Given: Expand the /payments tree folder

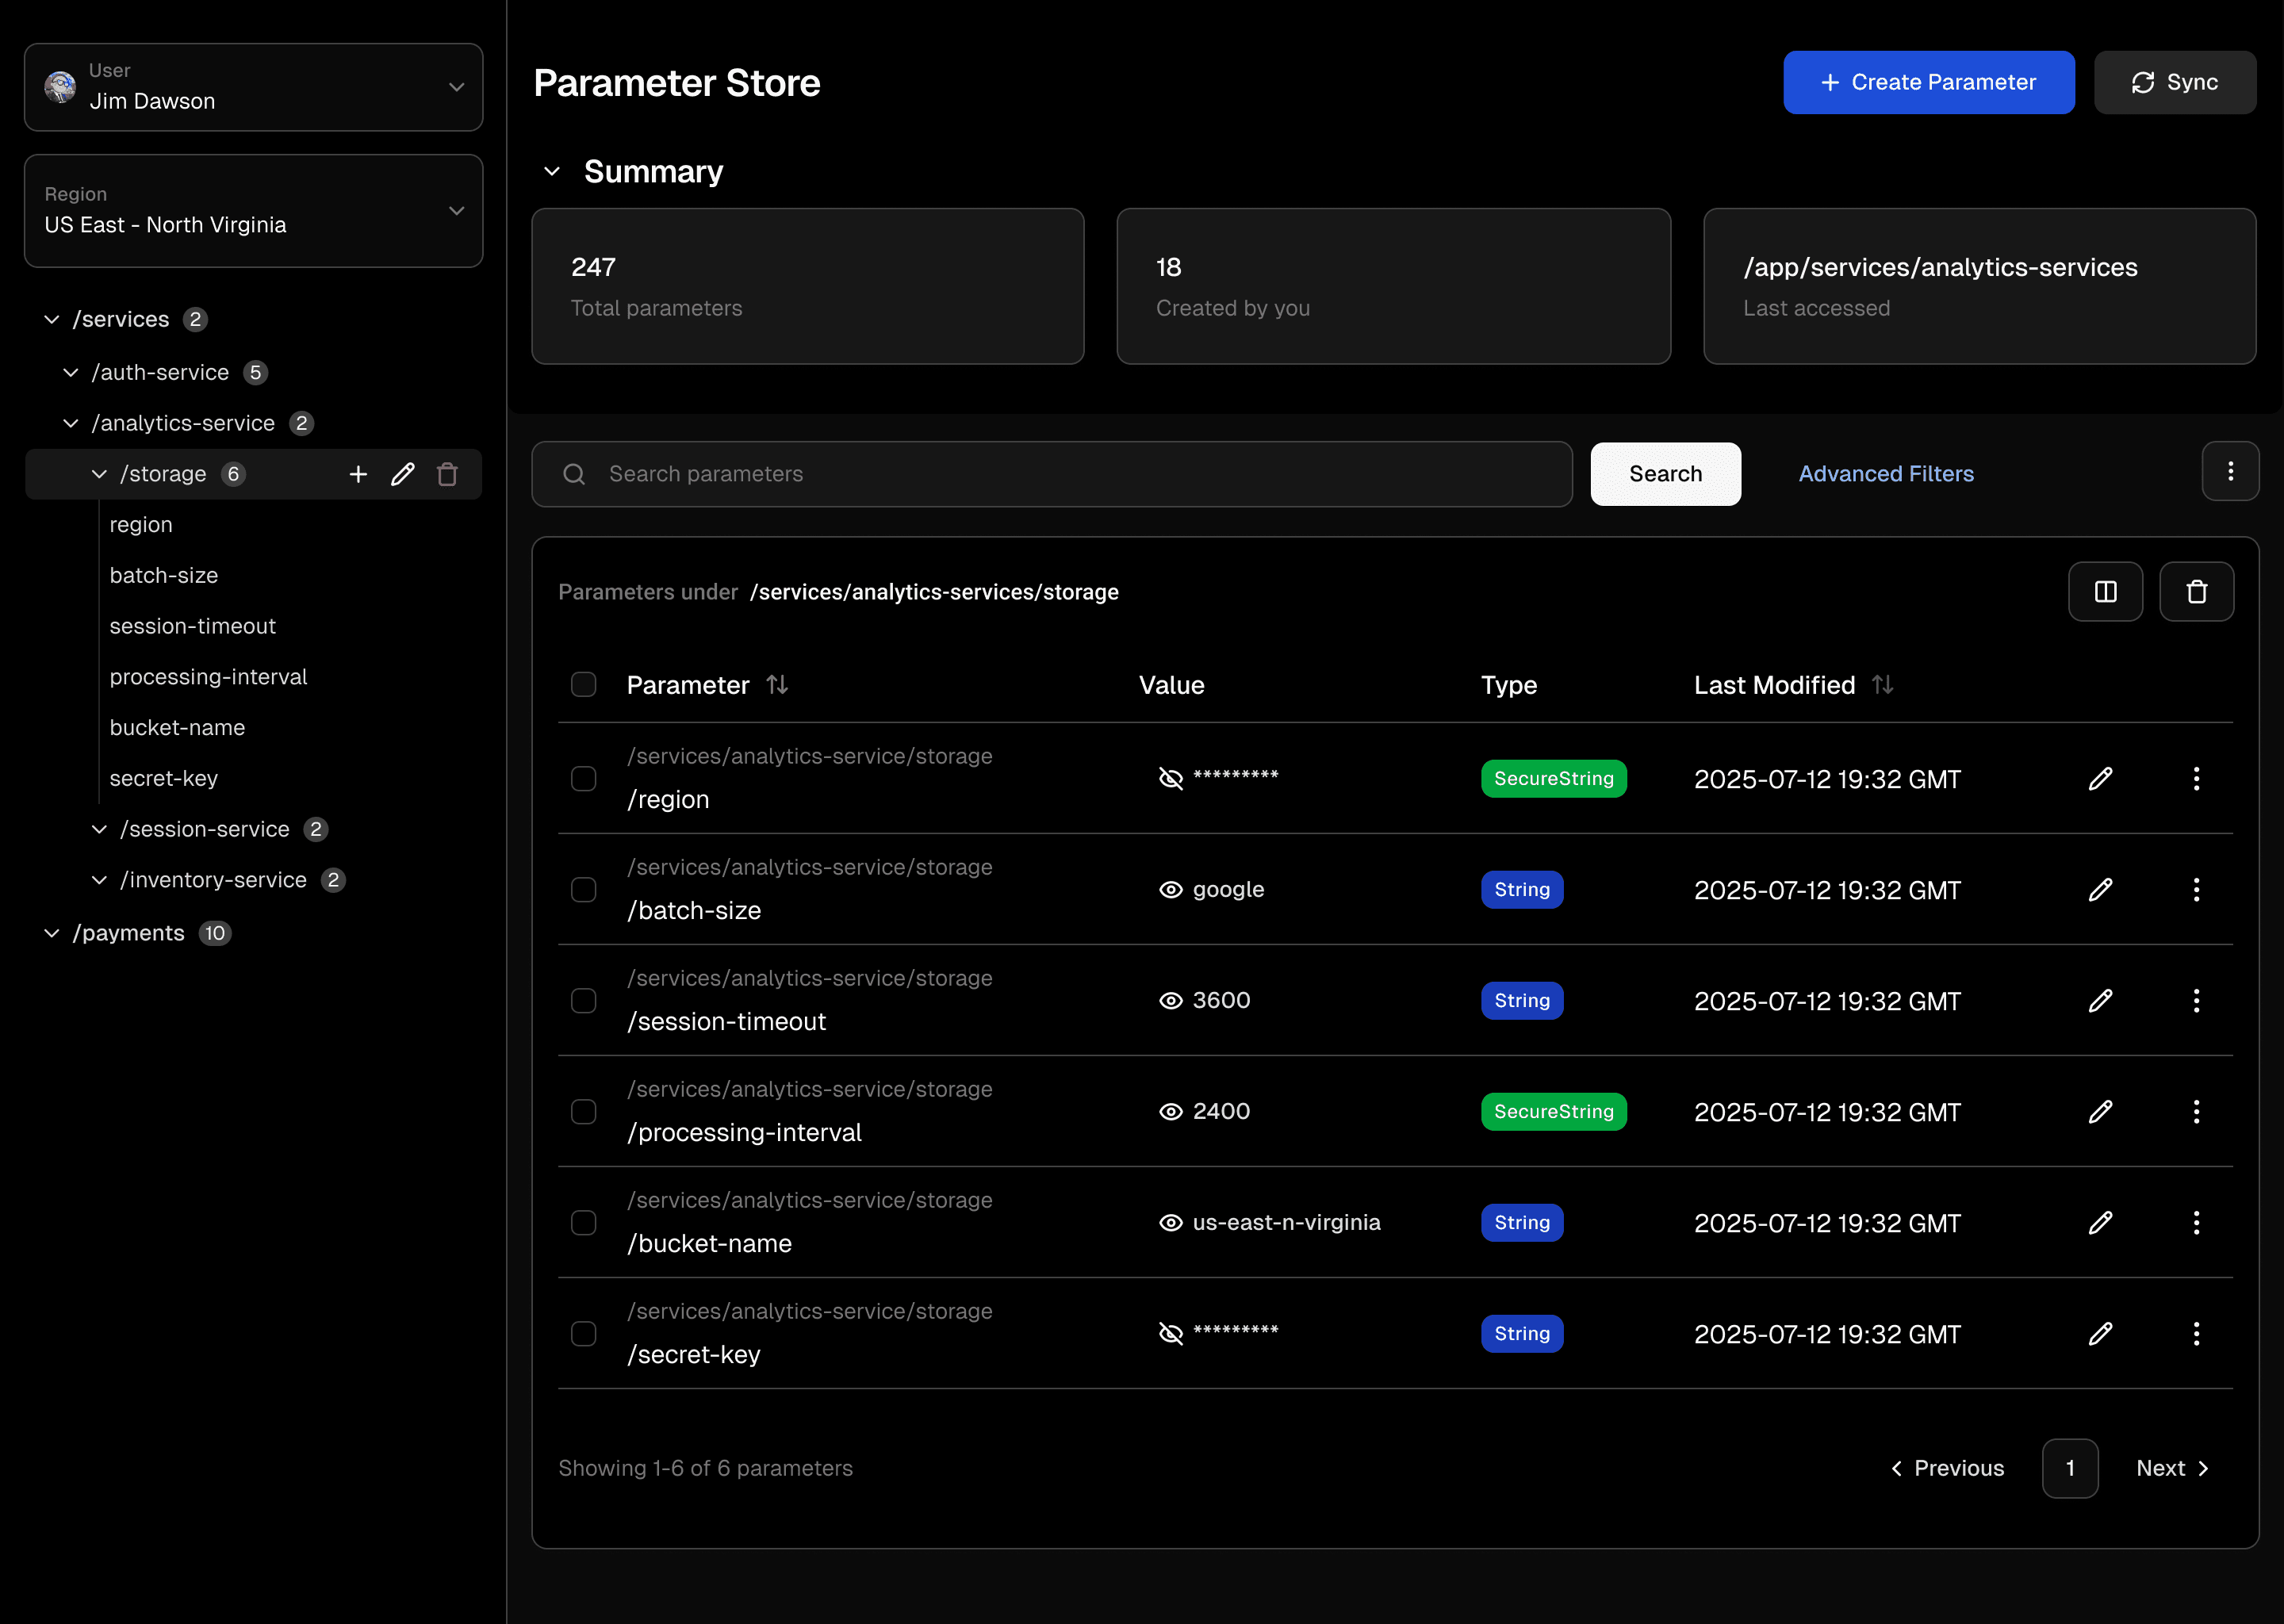Looking at the screenshot, I should (x=52, y=933).
